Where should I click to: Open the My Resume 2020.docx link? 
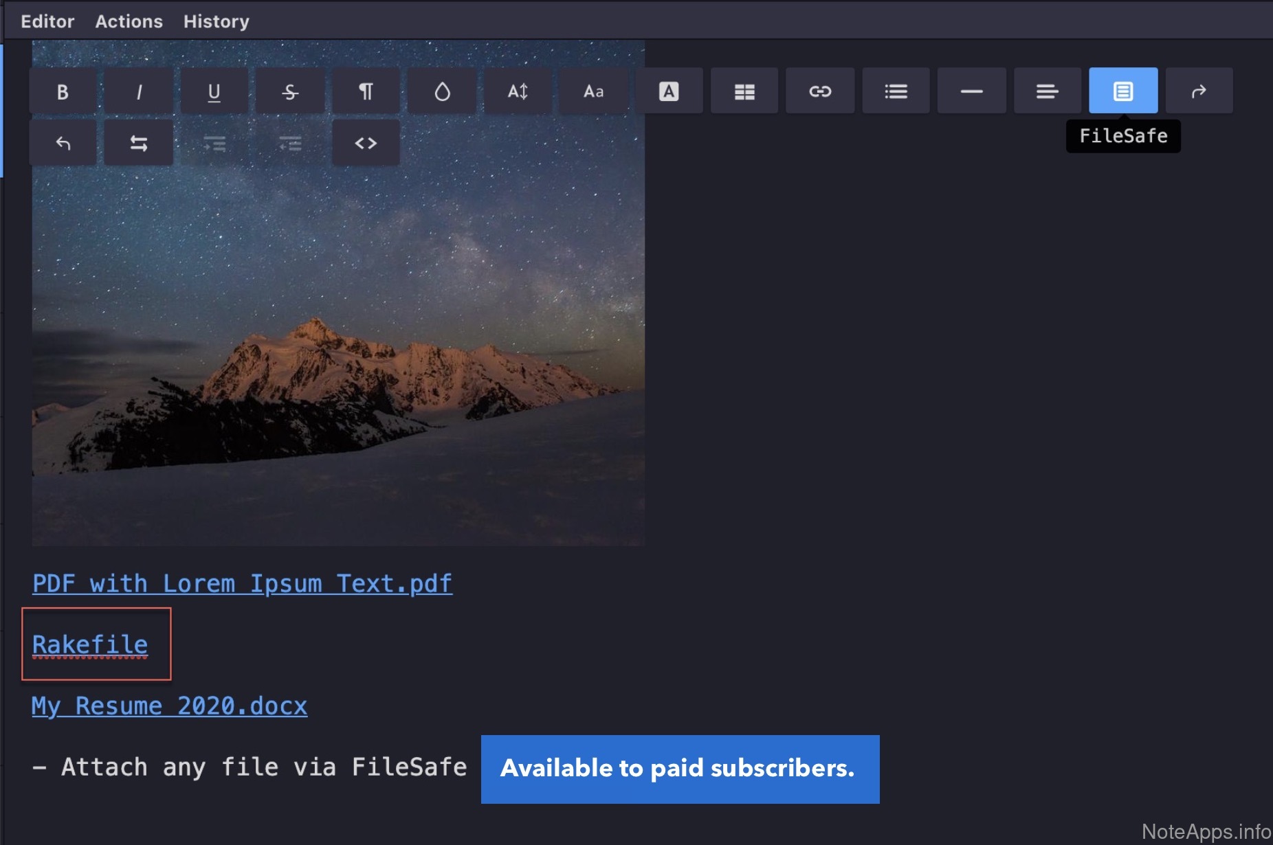(x=169, y=706)
